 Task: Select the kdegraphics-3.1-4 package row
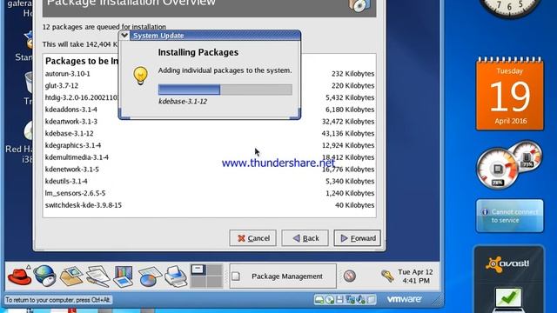(x=210, y=145)
